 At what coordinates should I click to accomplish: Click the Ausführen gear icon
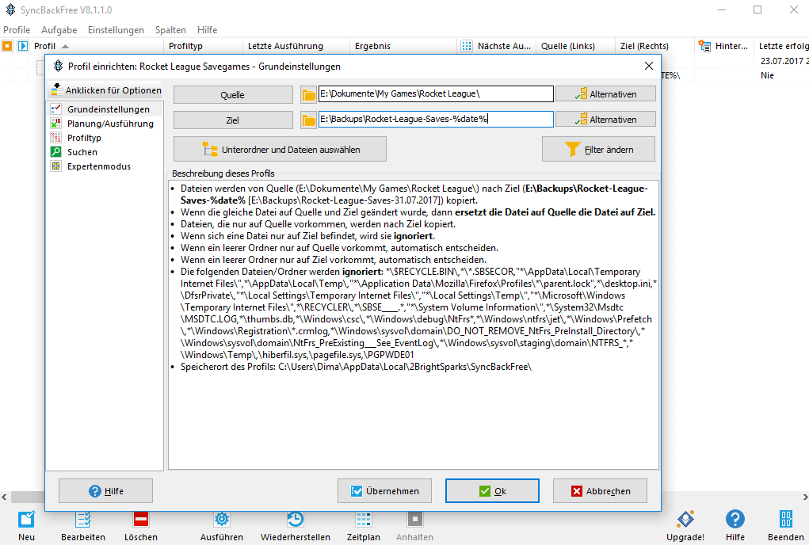pos(222,519)
